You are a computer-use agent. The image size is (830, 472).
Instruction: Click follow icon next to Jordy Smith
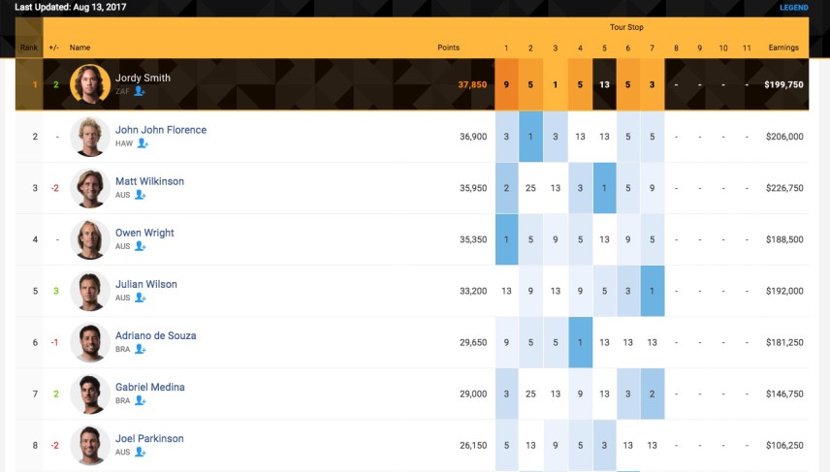(140, 91)
